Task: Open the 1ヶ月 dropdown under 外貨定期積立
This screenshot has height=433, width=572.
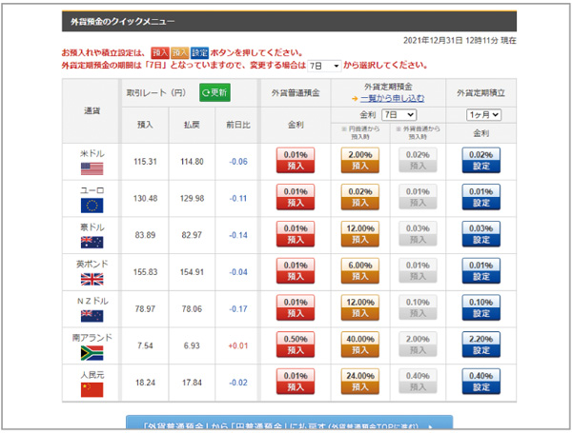Action: [483, 114]
